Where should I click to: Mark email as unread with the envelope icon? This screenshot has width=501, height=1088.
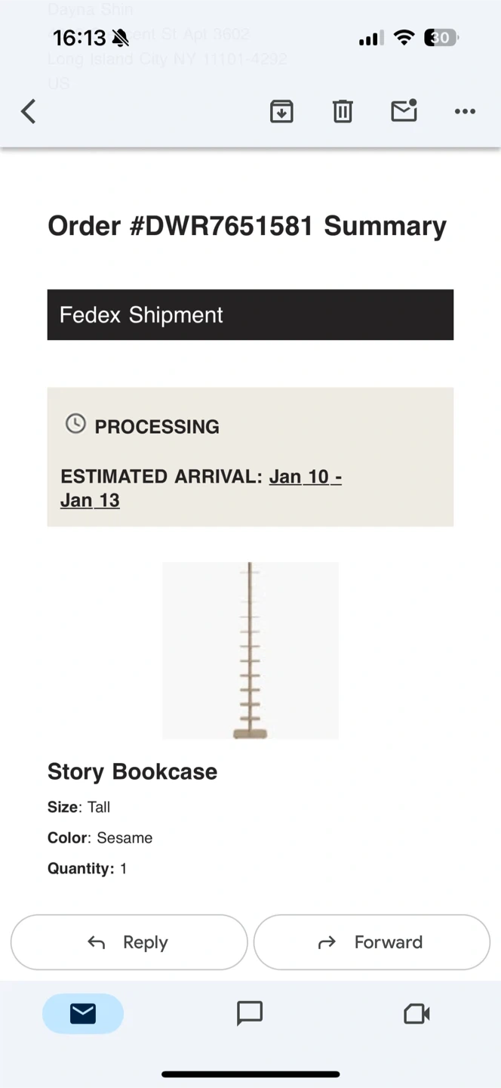point(404,111)
